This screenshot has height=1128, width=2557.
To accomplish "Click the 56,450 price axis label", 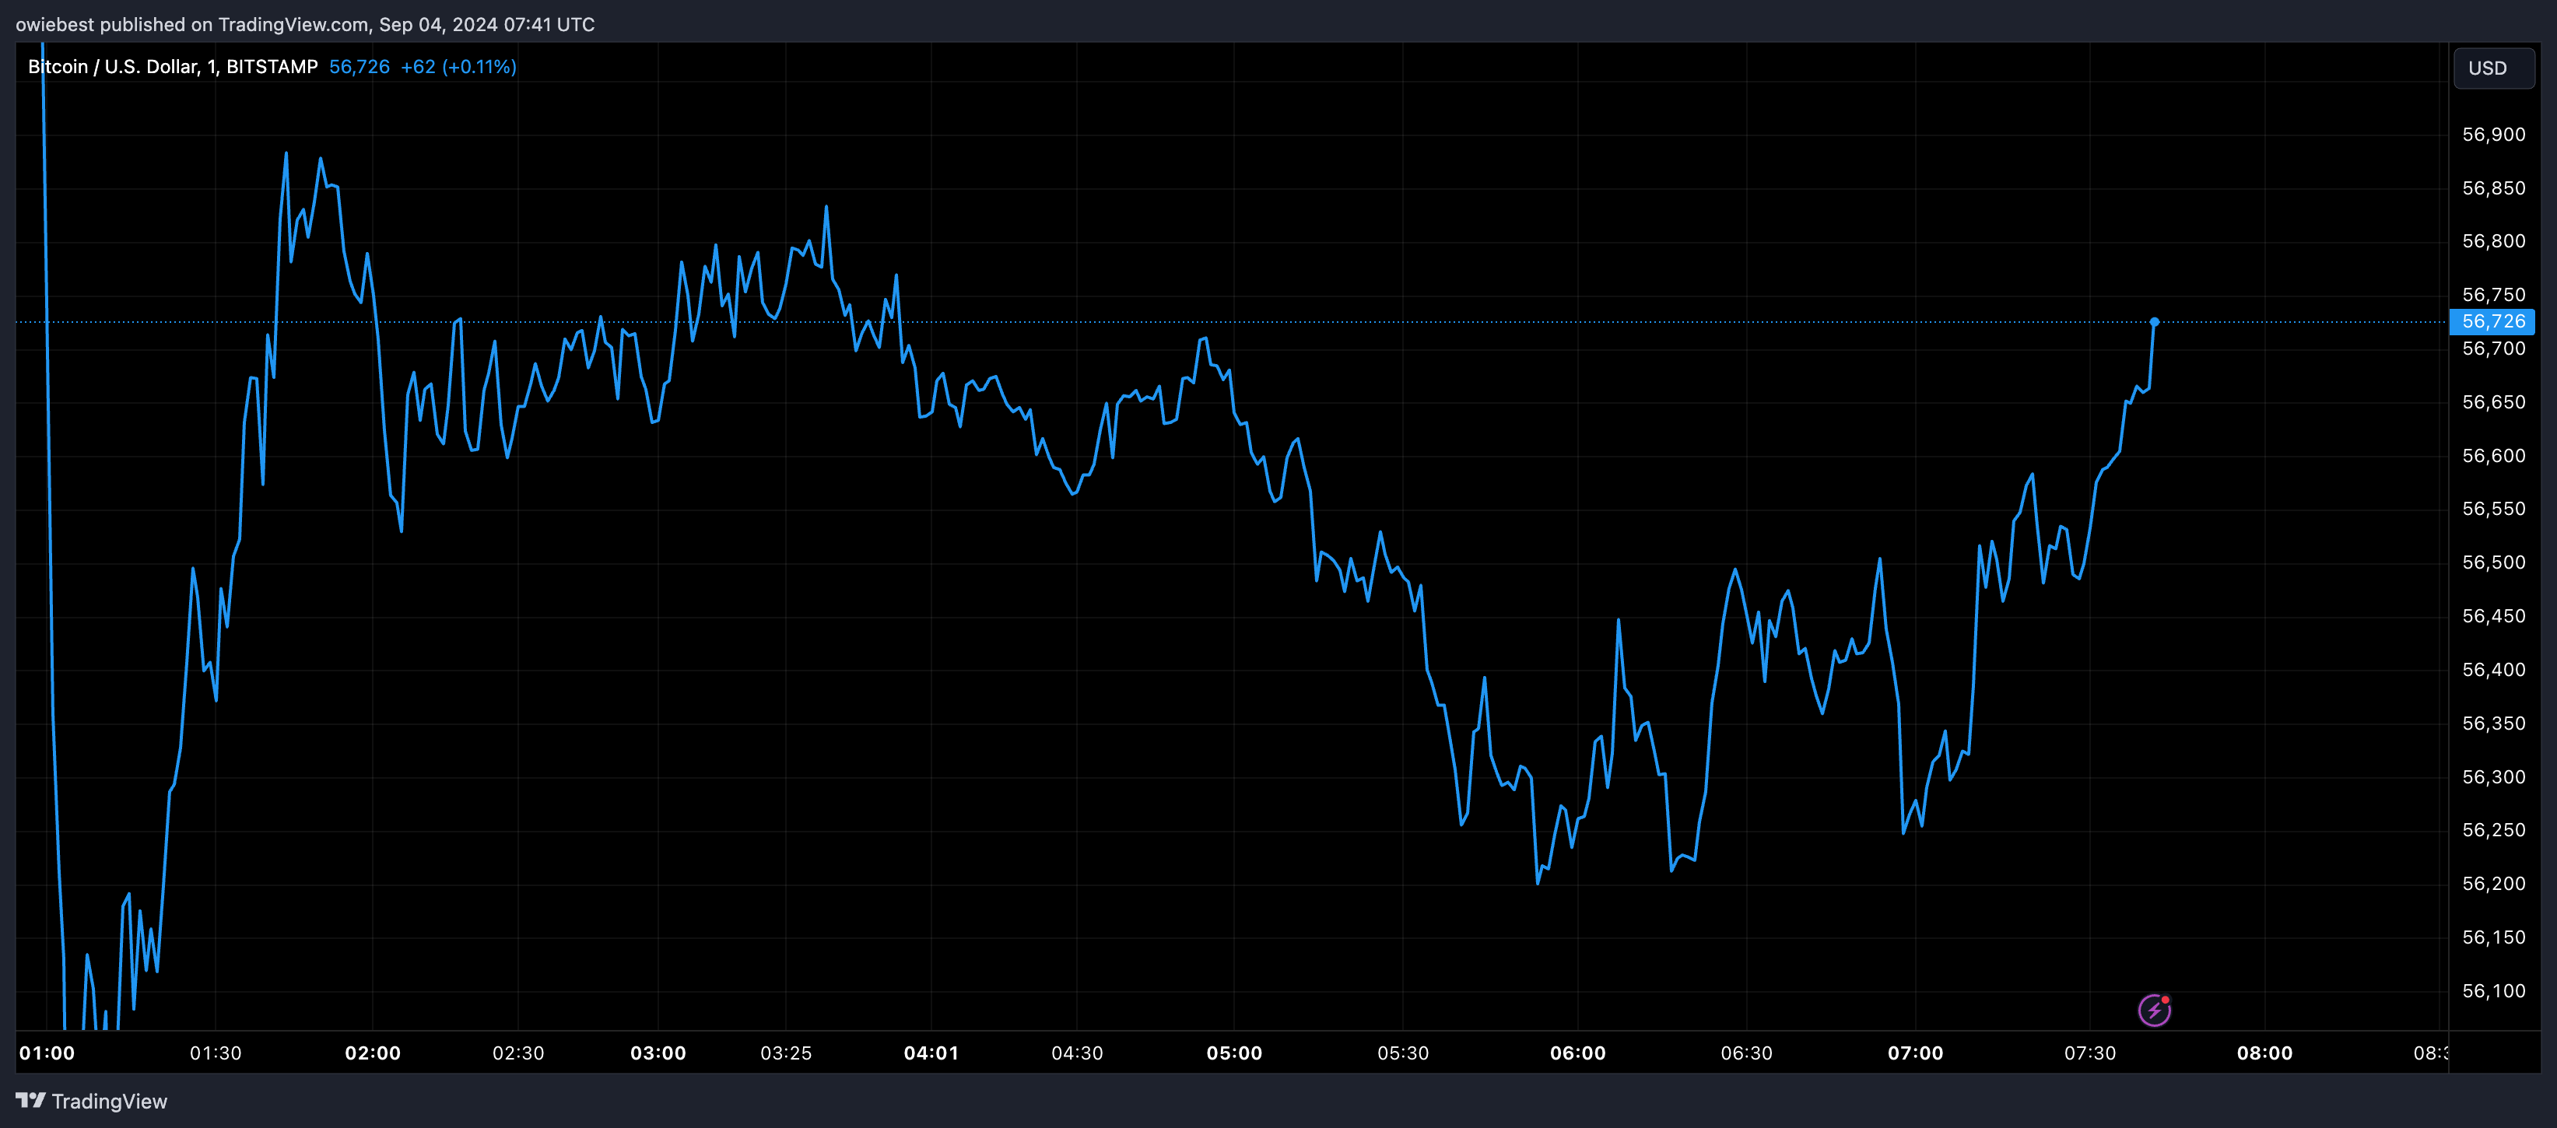I will (2493, 616).
